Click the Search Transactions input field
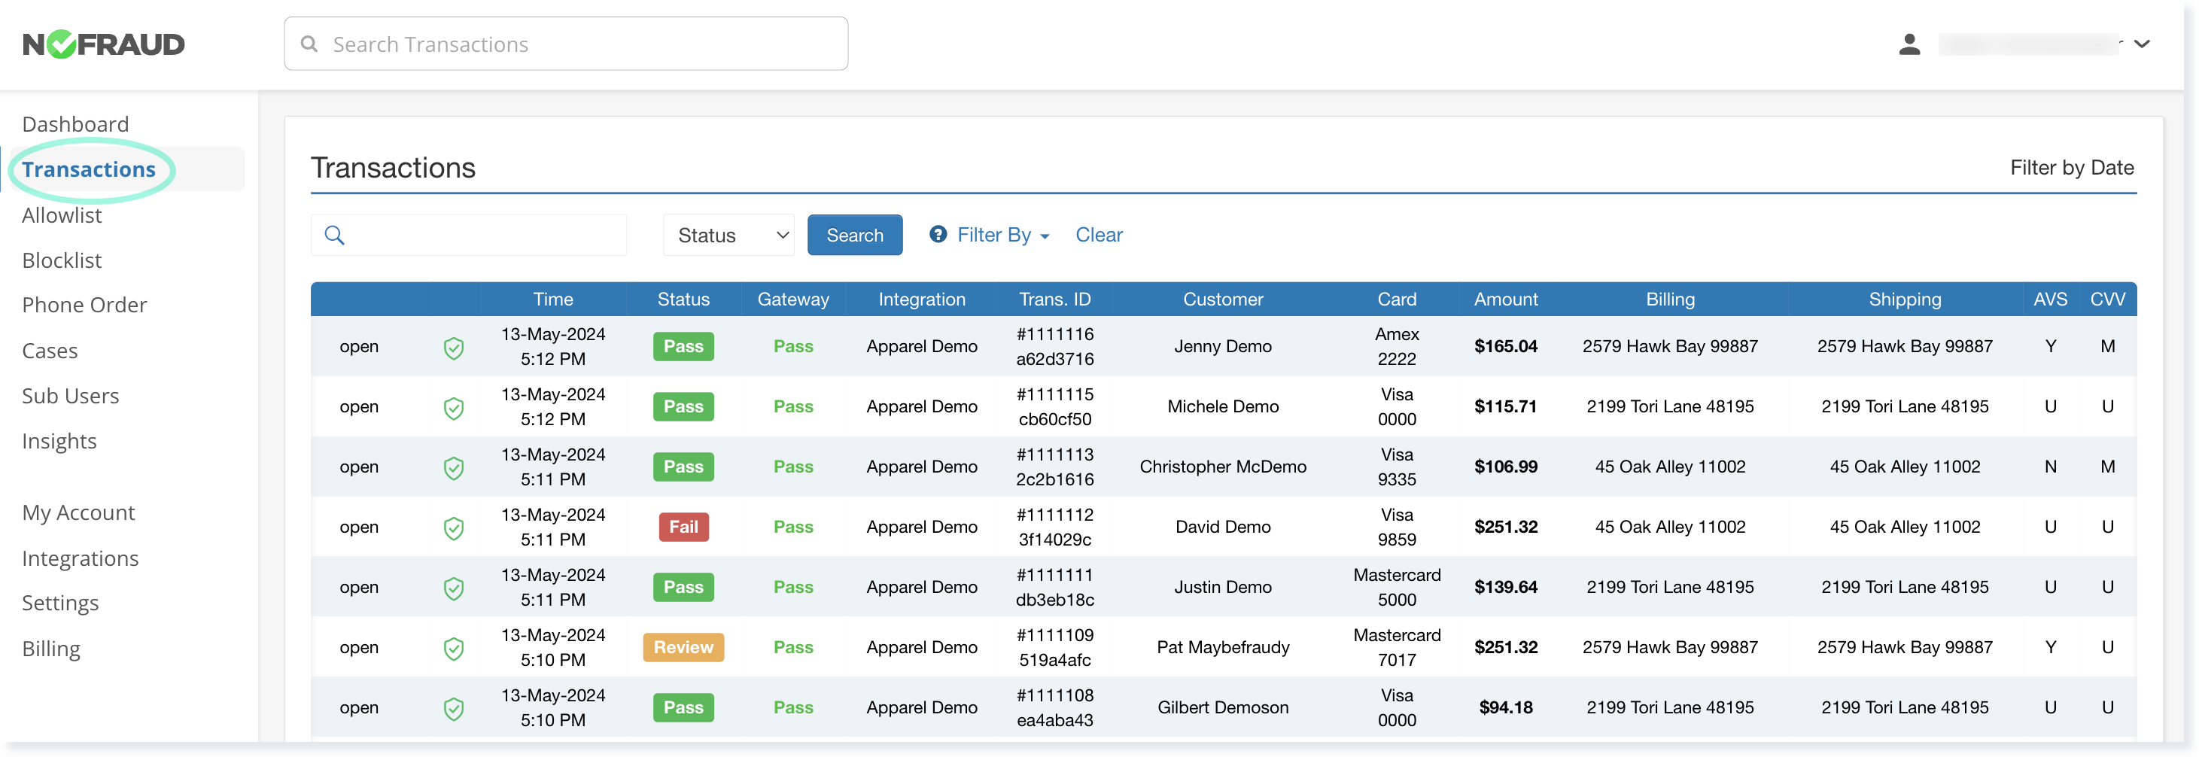Viewport: 2199px width, 757px height. [x=564, y=44]
